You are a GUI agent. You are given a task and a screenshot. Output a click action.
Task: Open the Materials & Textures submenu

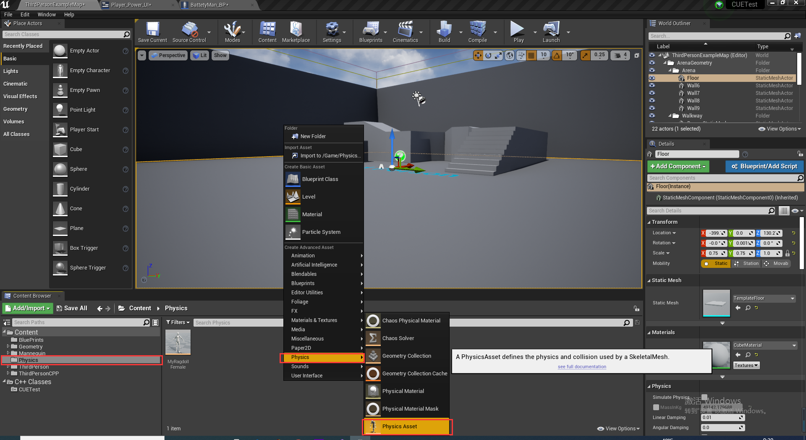click(x=324, y=320)
